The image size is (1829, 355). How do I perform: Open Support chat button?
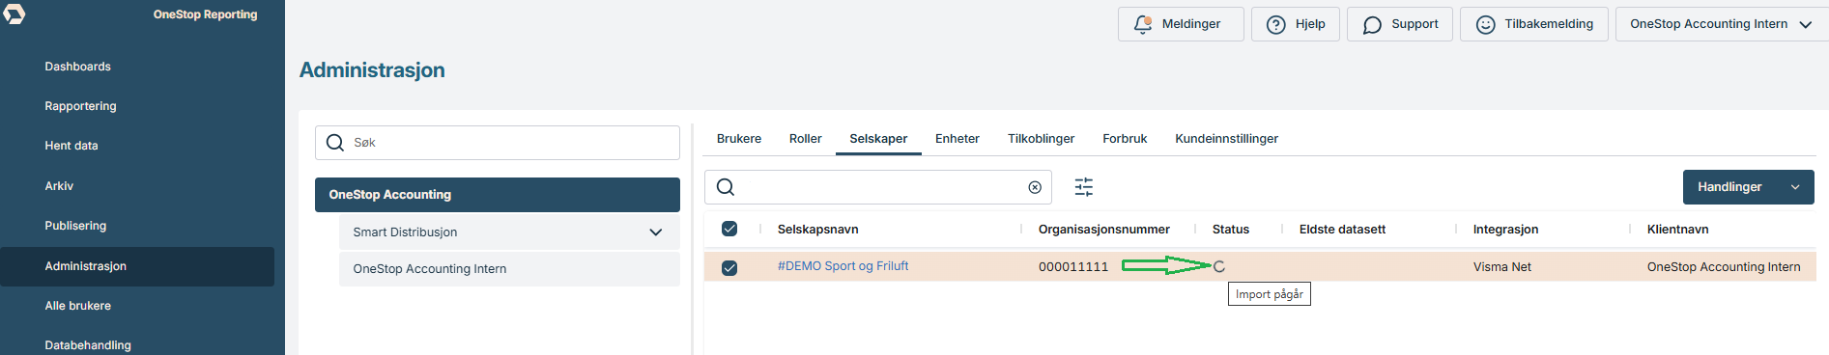[1400, 24]
